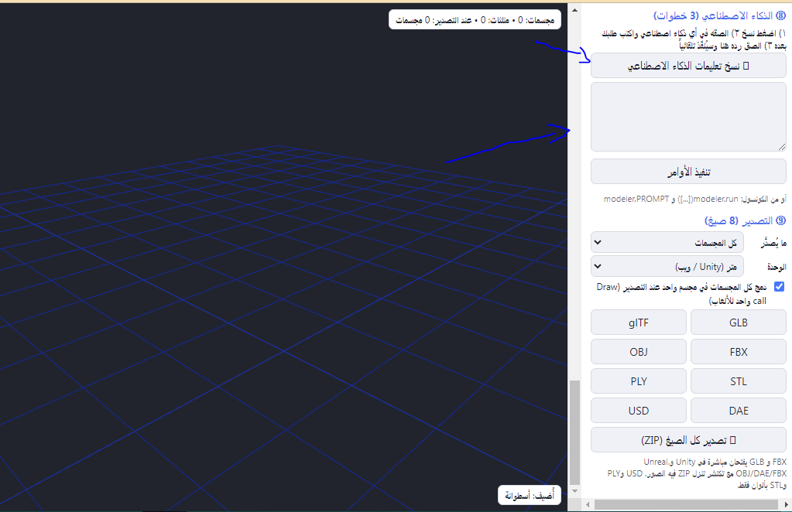Viewport: 792px width, 512px height.
Task: Export the model as FBX
Action: (x=738, y=352)
